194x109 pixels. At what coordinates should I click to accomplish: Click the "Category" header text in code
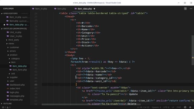[x=88, y=33]
